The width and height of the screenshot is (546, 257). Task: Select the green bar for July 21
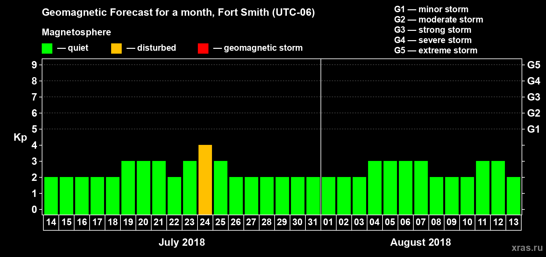click(159, 188)
